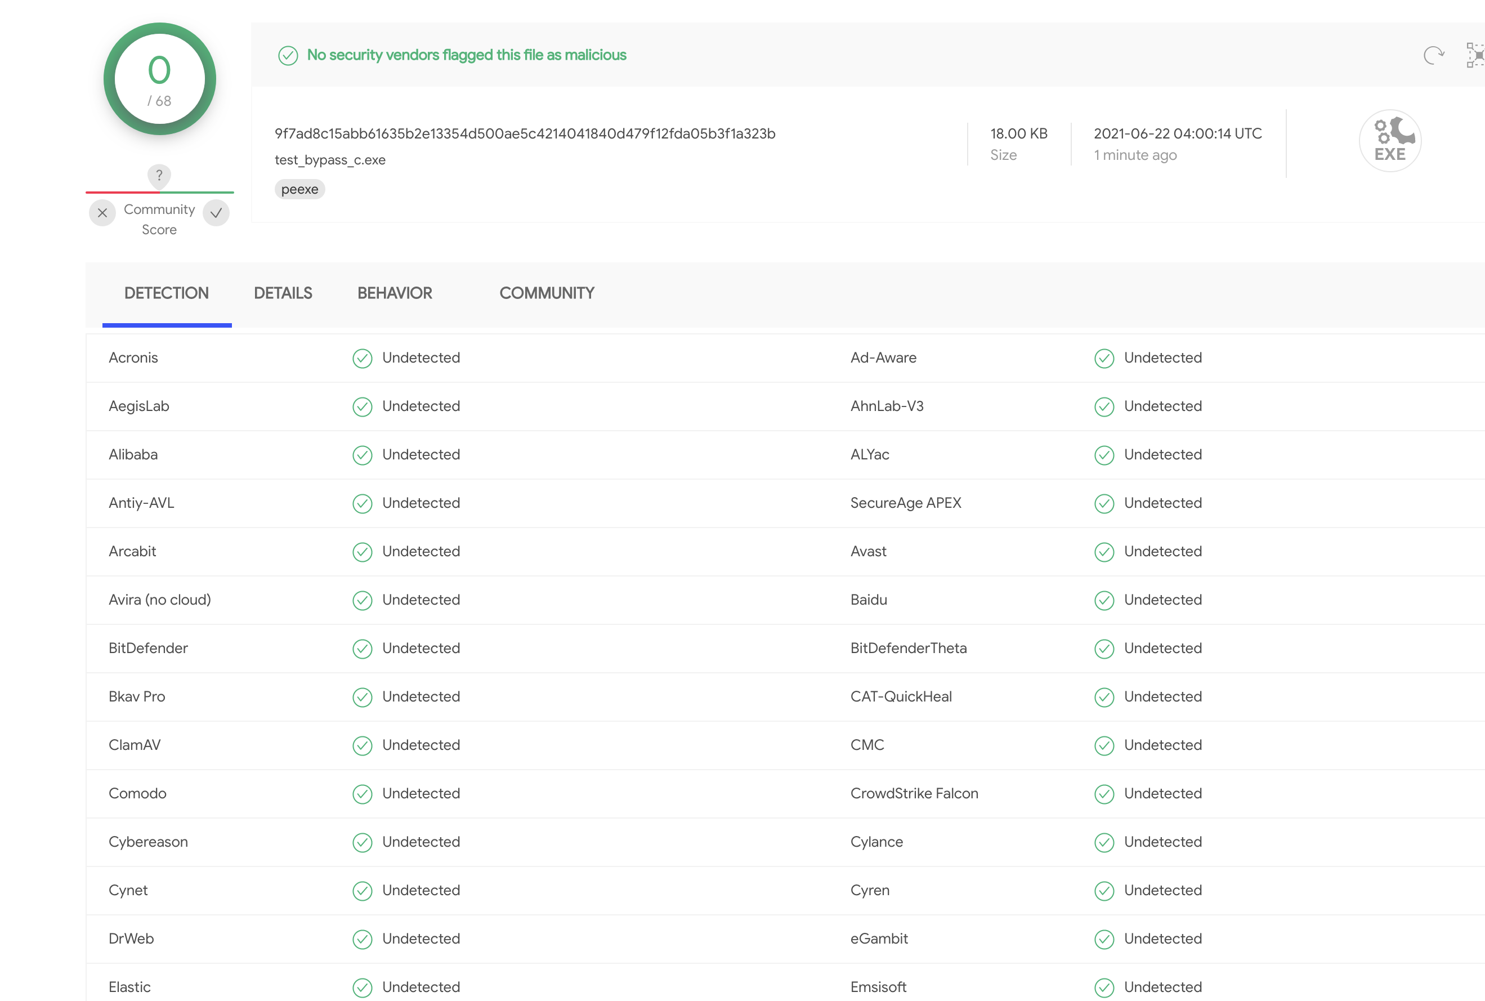The image size is (1485, 1001).
Task: Click the 2021-06-22 04:00:14 UTC timestamp
Action: [1178, 133]
